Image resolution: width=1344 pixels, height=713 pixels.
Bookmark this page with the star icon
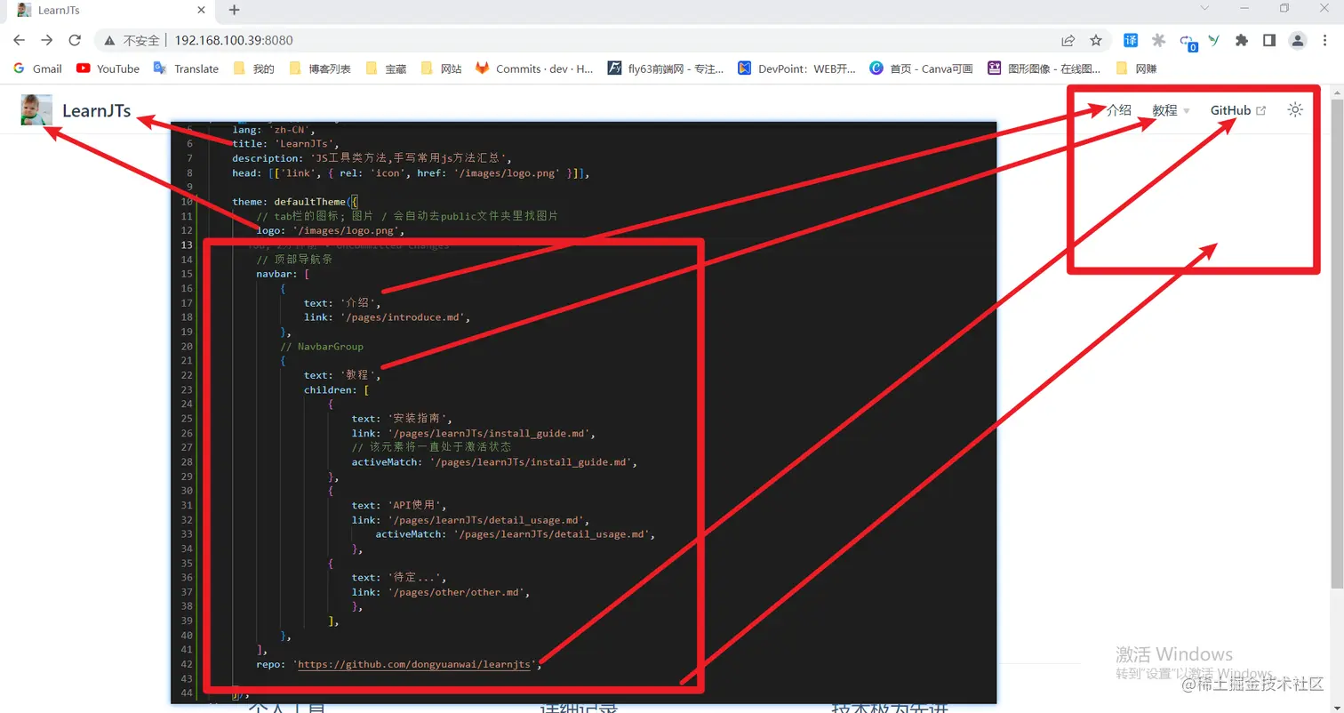pyautogui.click(x=1096, y=40)
